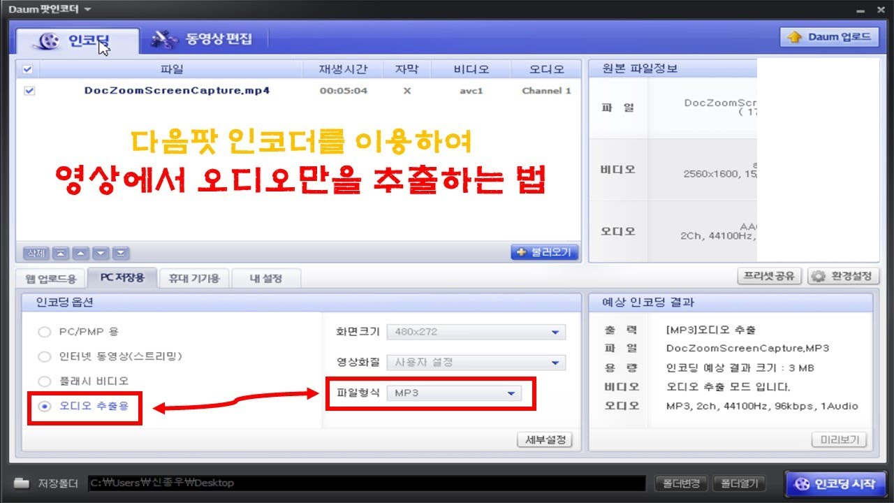Image resolution: width=894 pixels, height=503 pixels.
Task: Select the 인터넷 동영상(스트리밍) radio option
Action: (45, 357)
